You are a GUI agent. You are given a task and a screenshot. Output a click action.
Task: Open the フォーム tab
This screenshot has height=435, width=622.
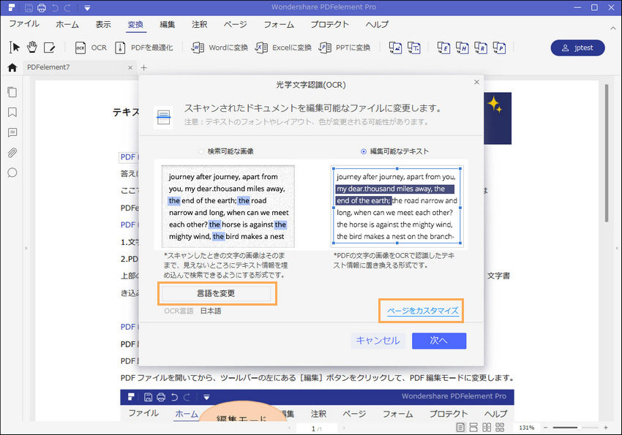click(x=279, y=25)
